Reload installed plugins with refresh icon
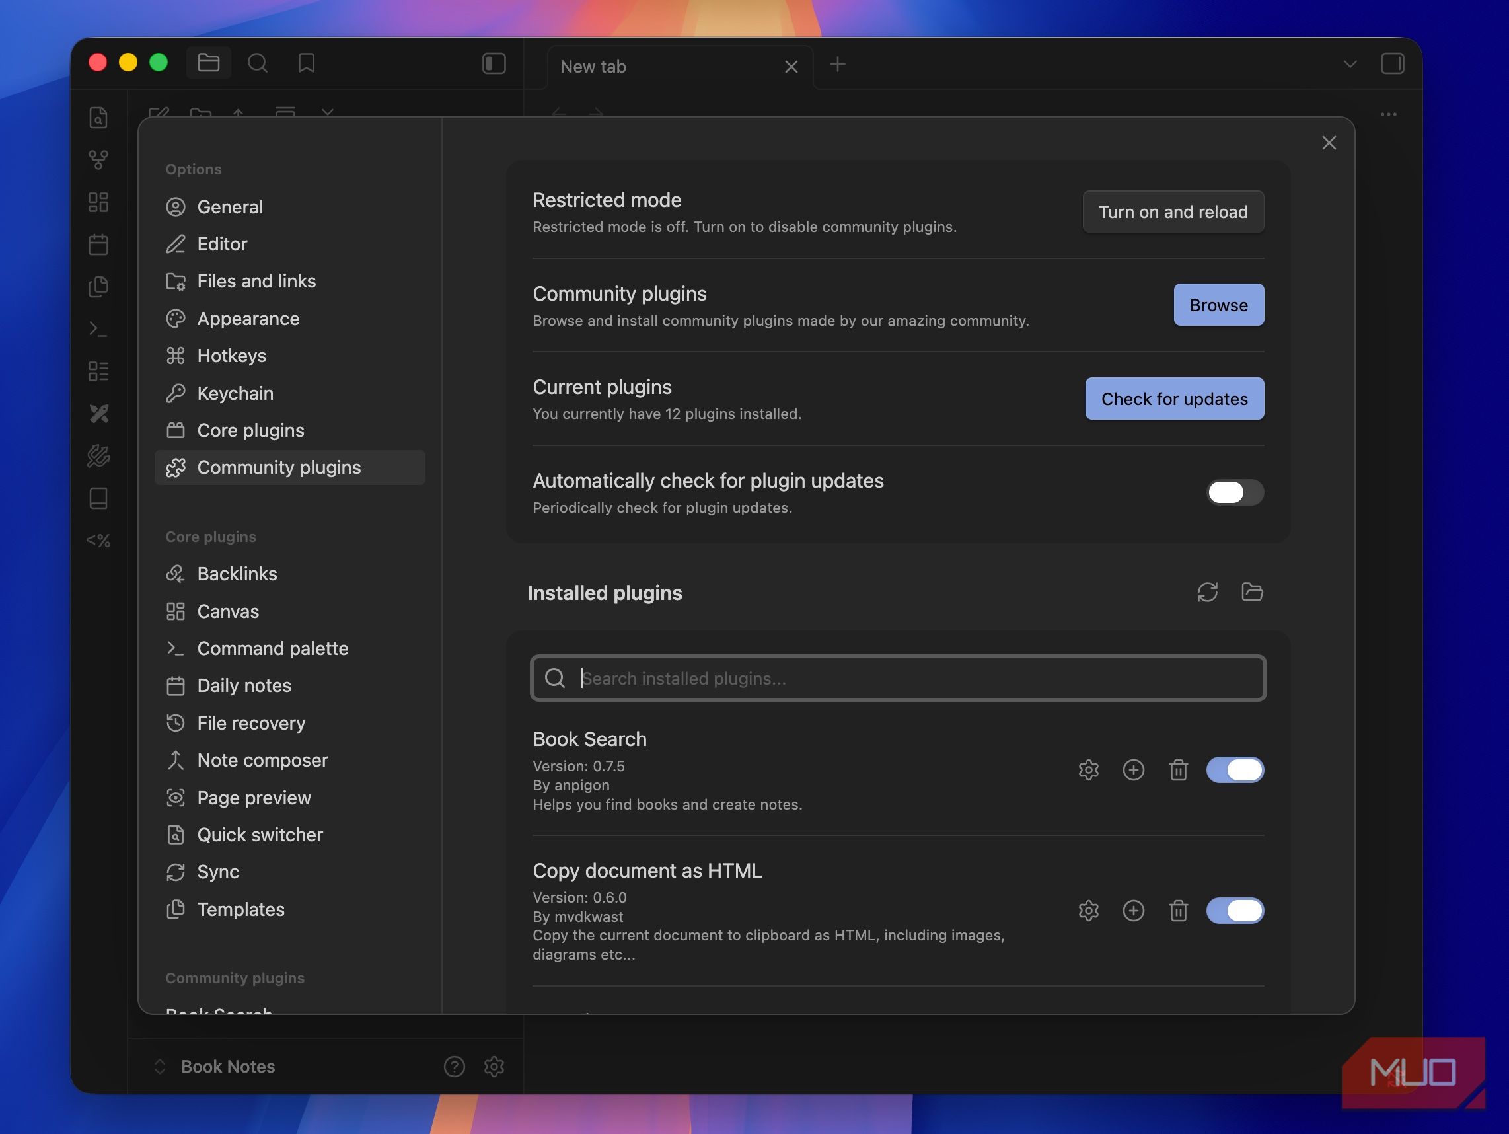 (x=1207, y=591)
